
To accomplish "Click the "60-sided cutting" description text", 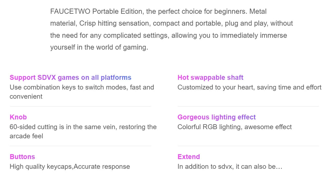I will click(83, 127).
